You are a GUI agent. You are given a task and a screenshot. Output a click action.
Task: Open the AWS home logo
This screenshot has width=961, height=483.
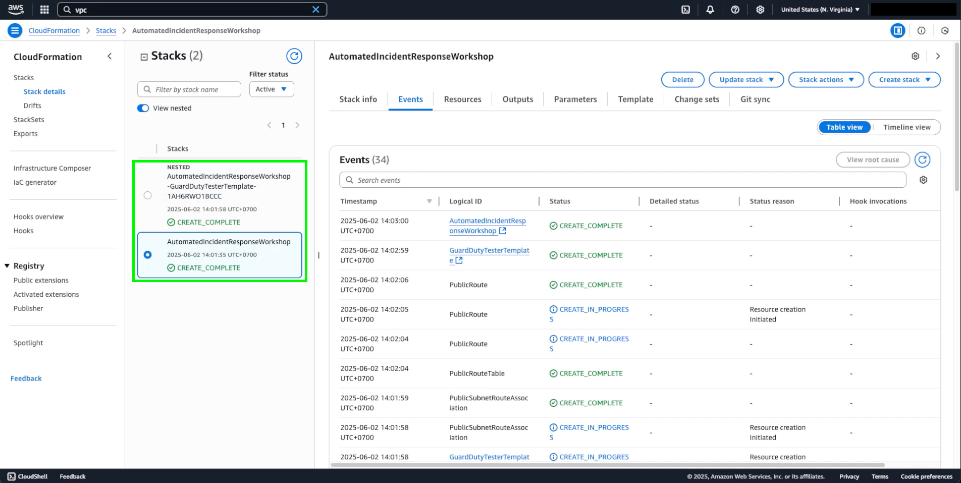[16, 9]
